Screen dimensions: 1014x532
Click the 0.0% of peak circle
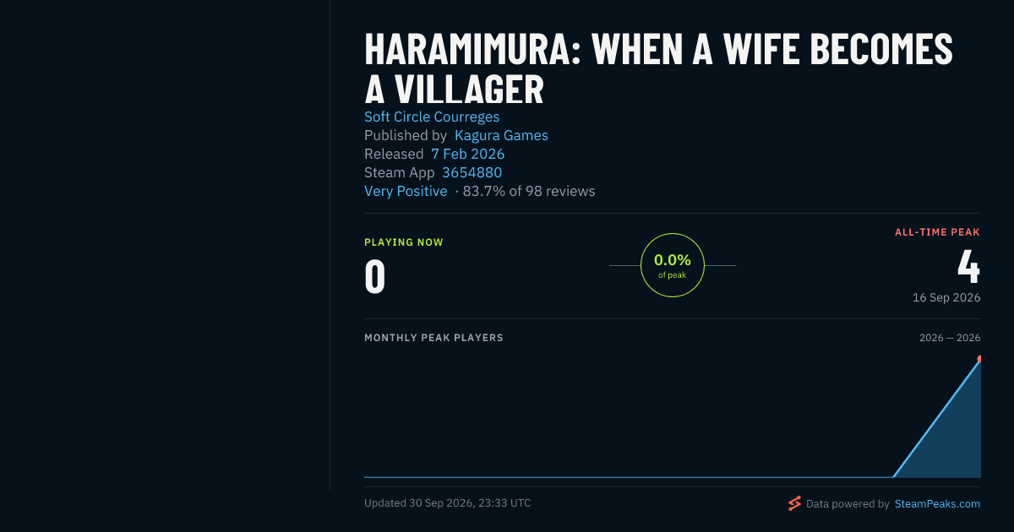pos(673,265)
